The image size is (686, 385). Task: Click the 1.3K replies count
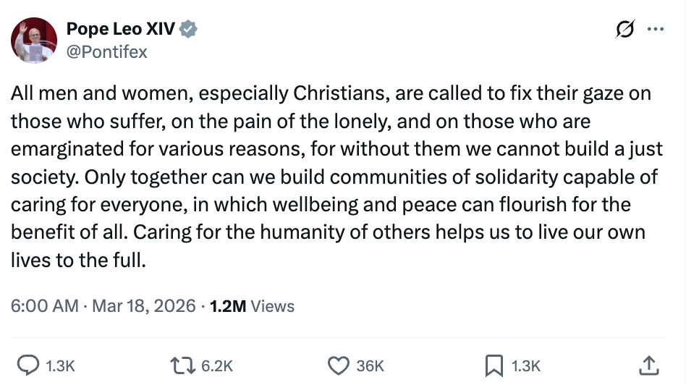tap(60, 366)
